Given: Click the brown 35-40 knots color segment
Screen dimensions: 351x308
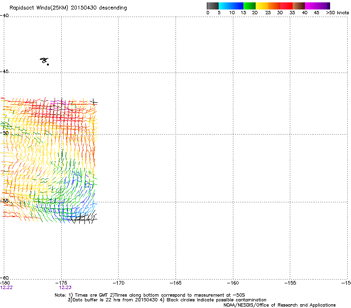Looking at the screenshot, I should pyautogui.click(x=299, y=6).
